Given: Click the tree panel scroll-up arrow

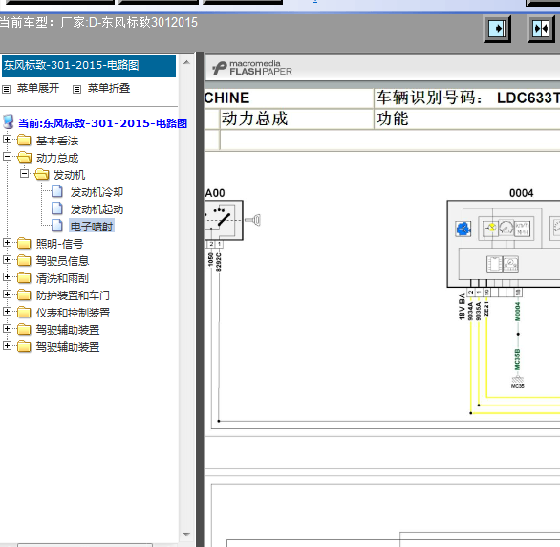Looking at the screenshot, I should tap(186, 62).
